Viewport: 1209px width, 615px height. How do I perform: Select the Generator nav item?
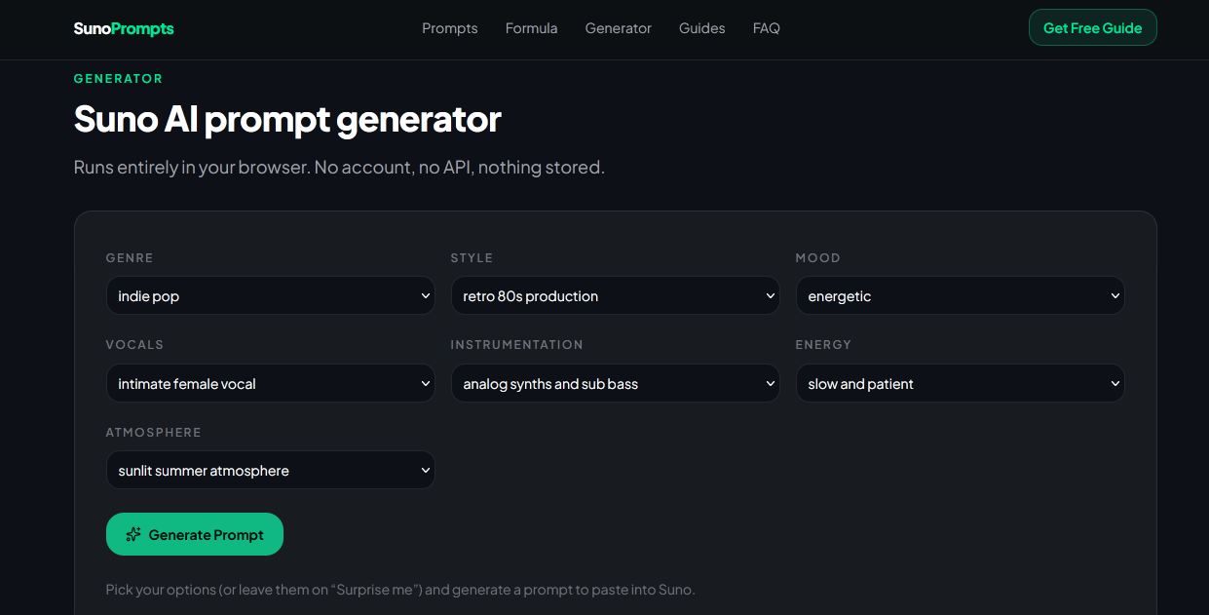(x=618, y=28)
